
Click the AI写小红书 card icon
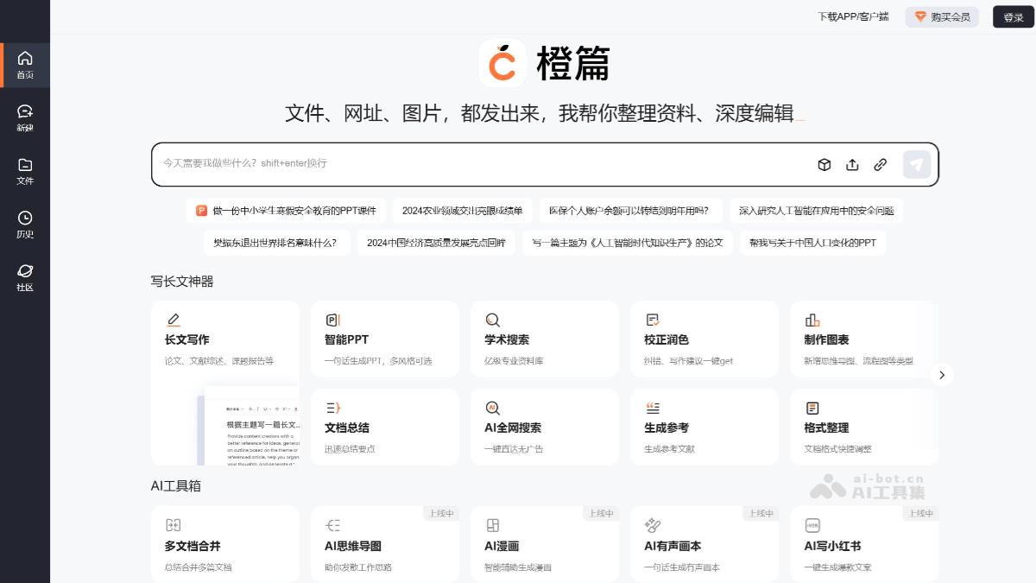[812, 525]
